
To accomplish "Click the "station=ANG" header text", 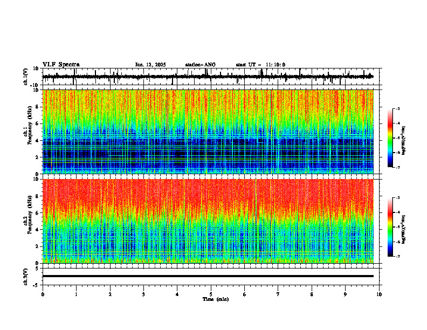I will [201, 65].
